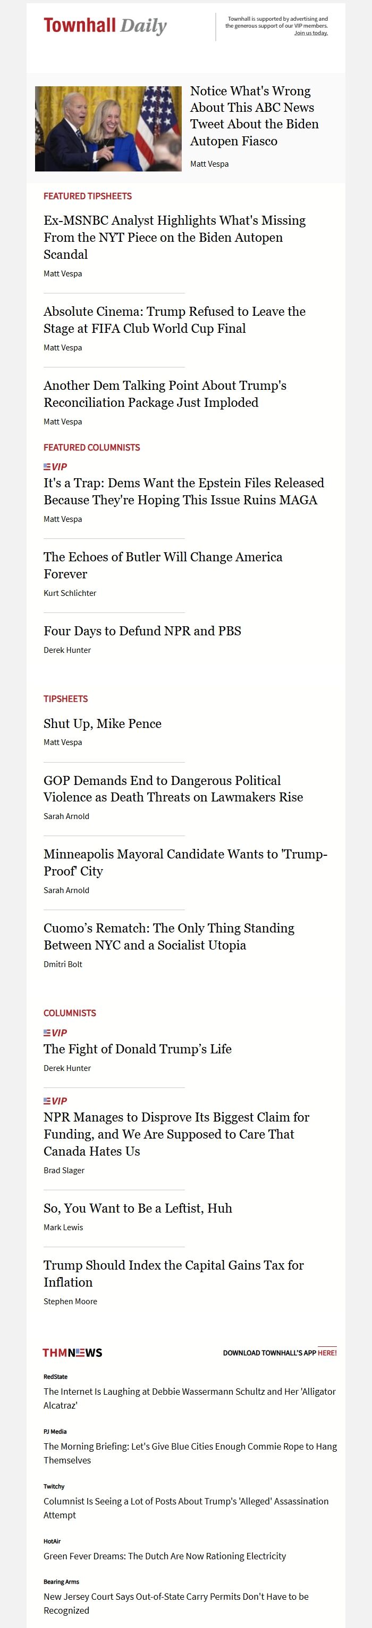The width and height of the screenshot is (372, 1628).
Task: Open 'Minneapolis Mayoral Candidate' article
Action: (185, 862)
